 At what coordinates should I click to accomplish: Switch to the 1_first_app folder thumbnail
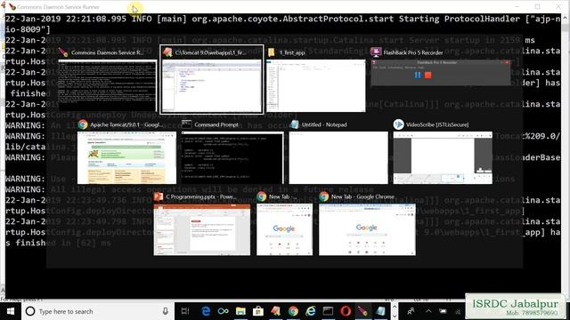pyautogui.click(x=316, y=86)
